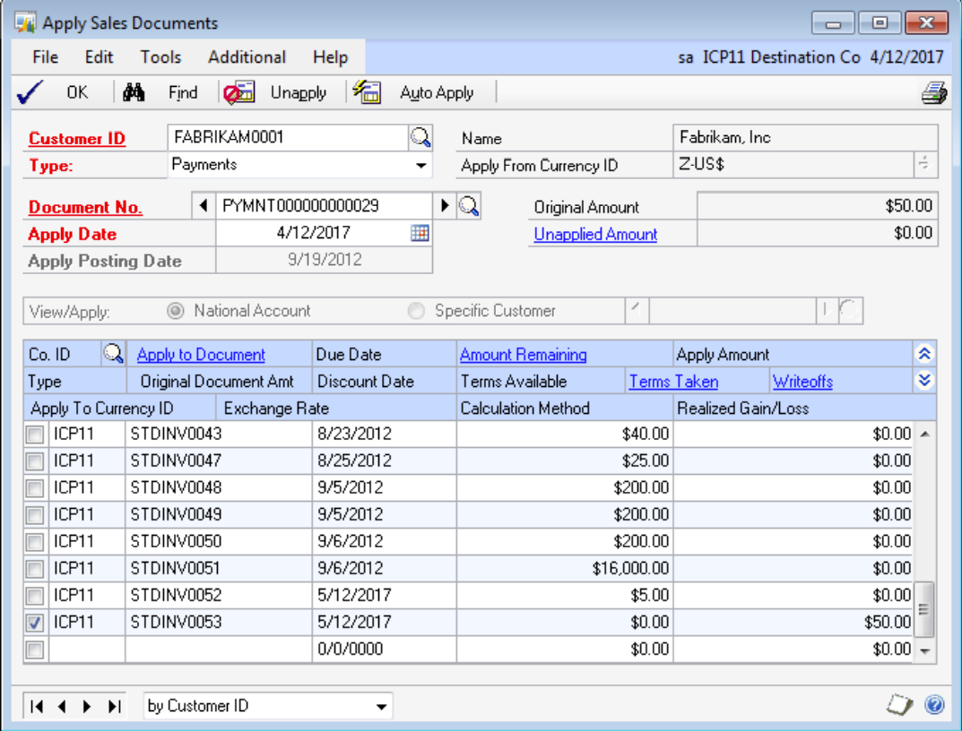The height and width of the screenshot is (731, 962).
Task: Open the Type dropdown showing Payments
Action: [x=420, y=166]
